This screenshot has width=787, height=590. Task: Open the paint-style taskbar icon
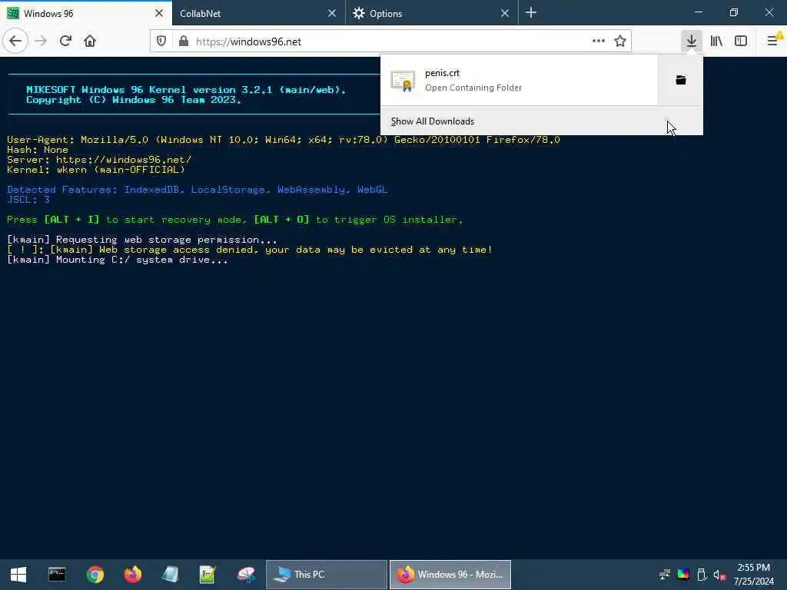[x=246, y=575]
